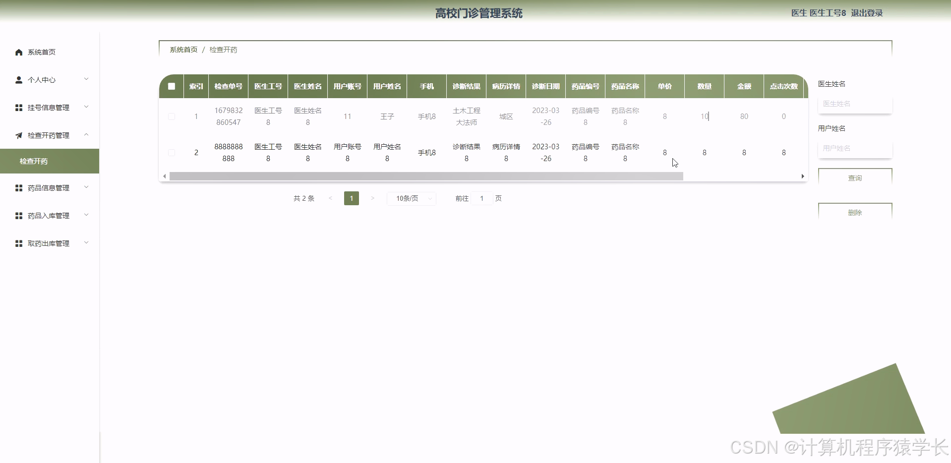Click the amount cell showing 80
This screenshot has height=463, width=951.
(x=744, y=116)
